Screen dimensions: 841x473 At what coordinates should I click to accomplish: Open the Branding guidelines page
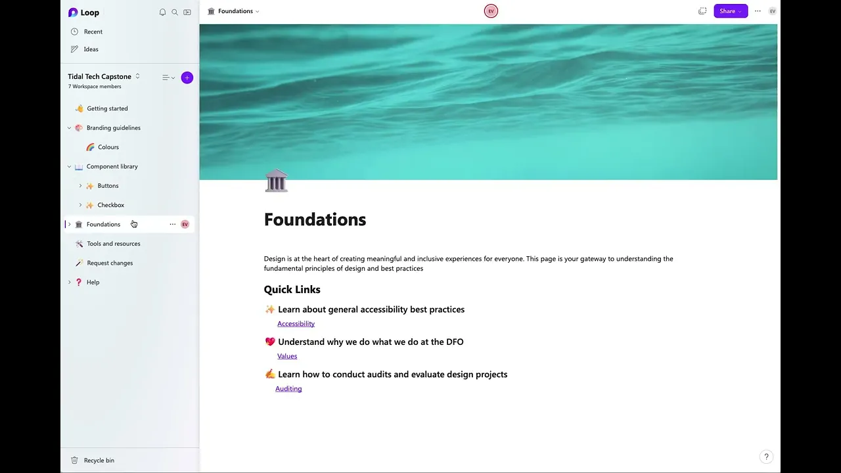[114, 128]
